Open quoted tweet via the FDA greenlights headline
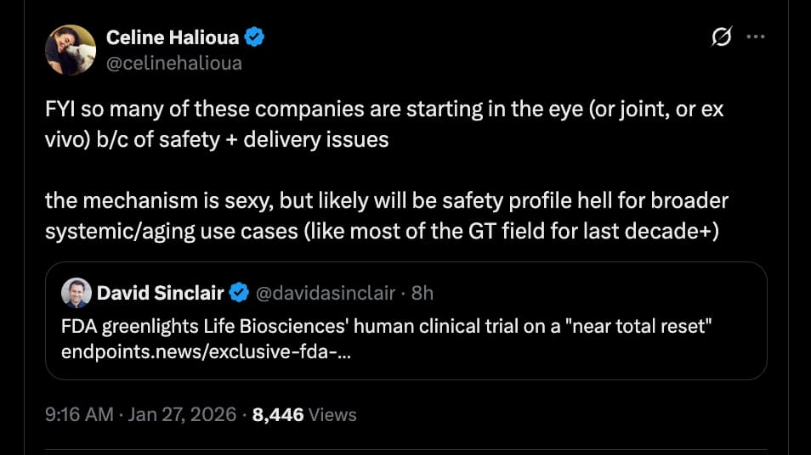This screenshot has height=455, width=811. coord(386,328)
